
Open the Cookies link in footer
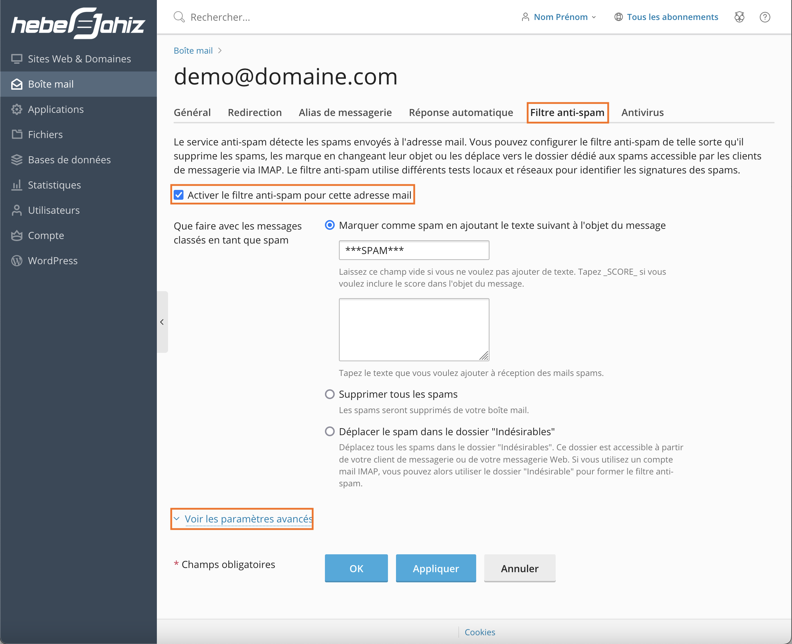tap(480, 632)
